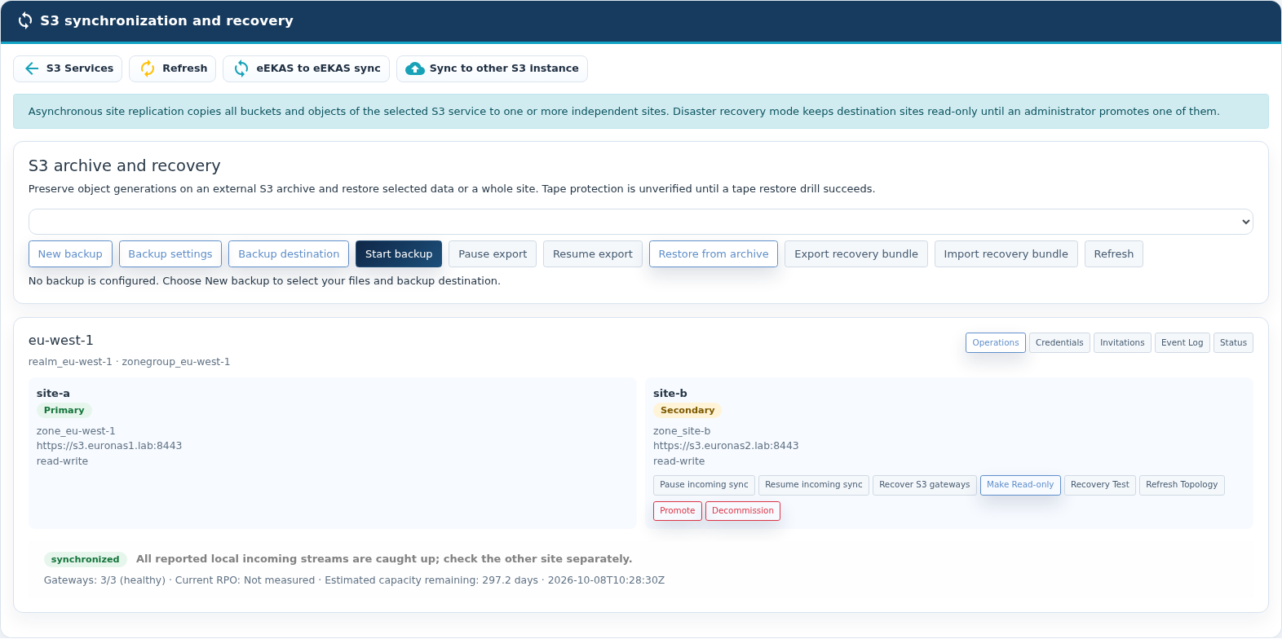This screenshot has width=1282, height=639.
Task: Click the zone_eu-west-1 text under site-a
Action: click(x=76, y=431)
